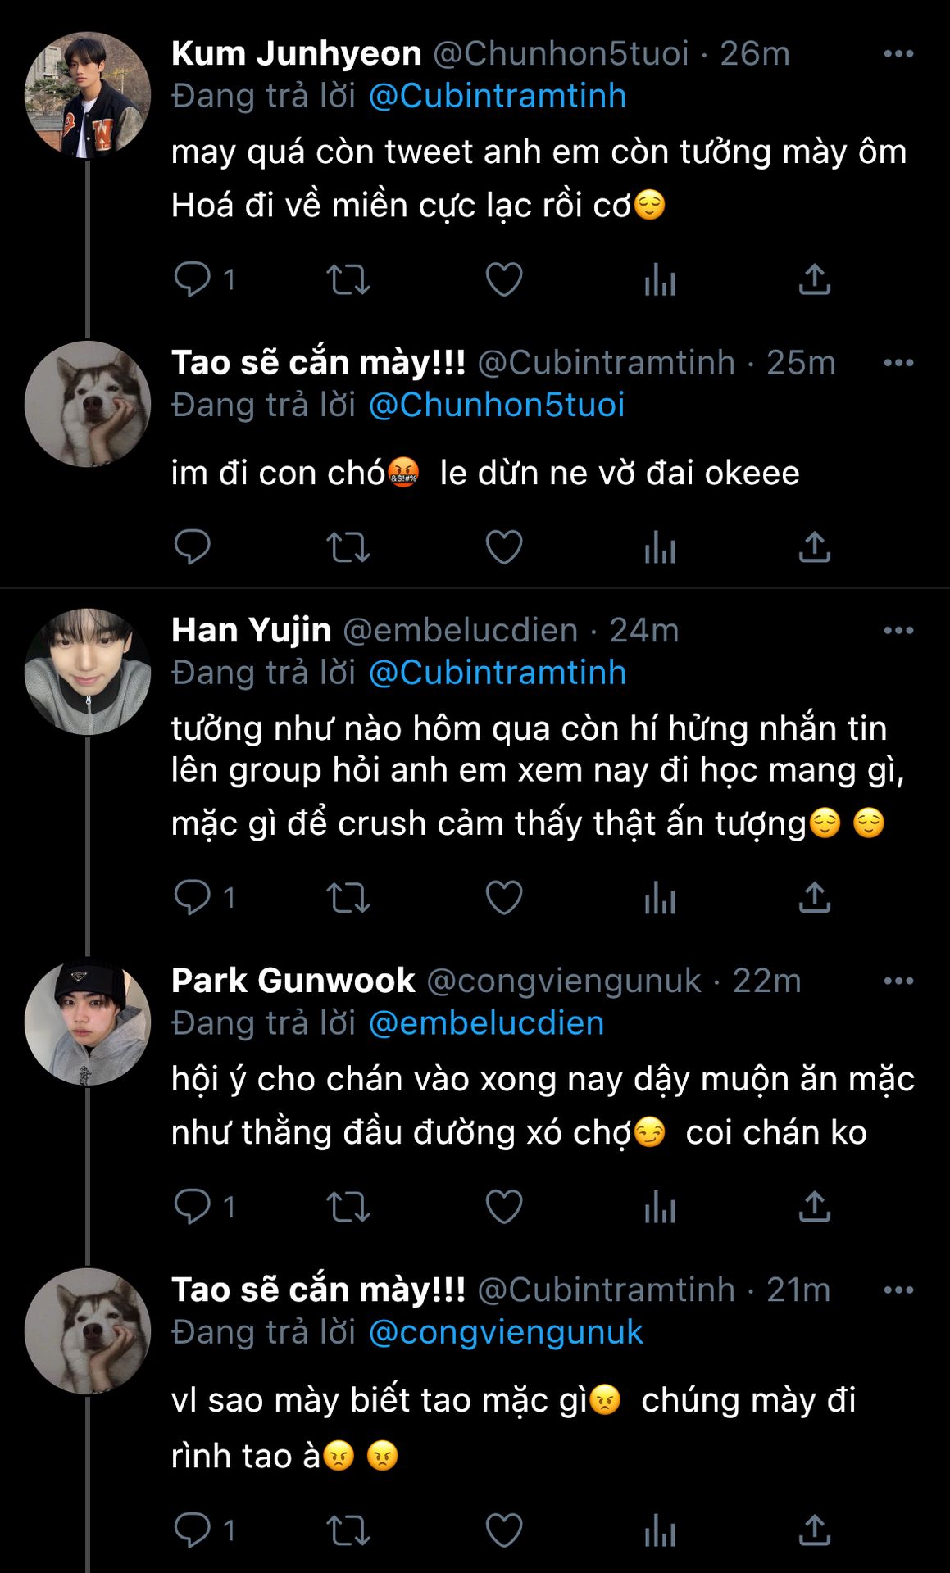Open the @embelucdien mention in Park Gunwook's reply
The width and height of the screenshot is (950, 1573).
(486, 1023)
